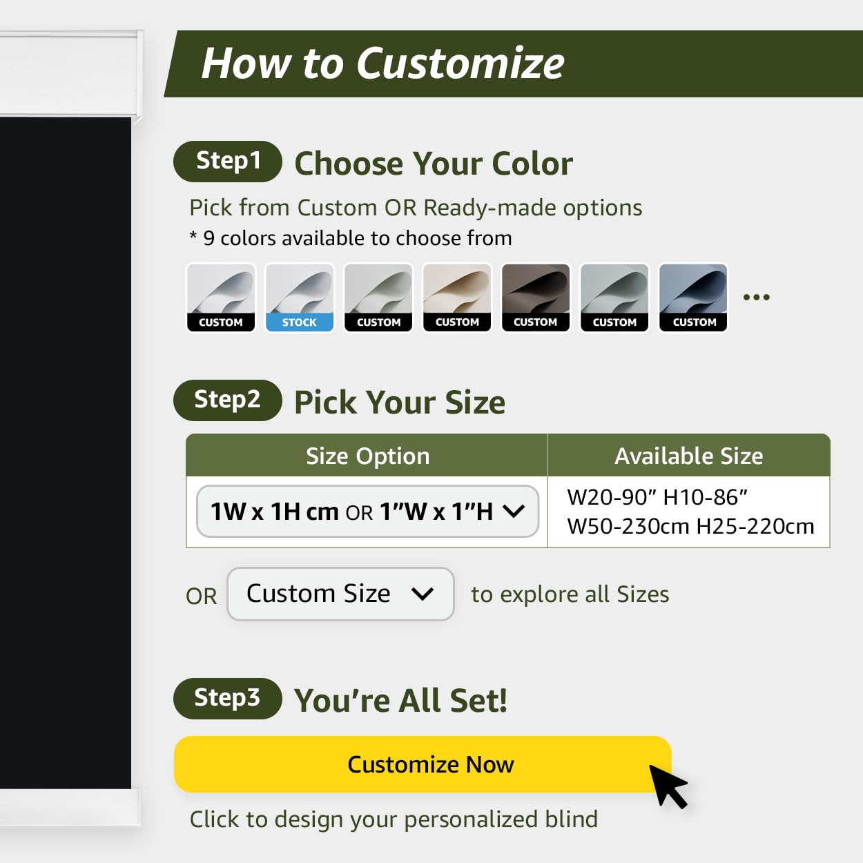This screenshot has height=863, width=863.
Task: Click the Step3 badge
Action: (228, 699)
